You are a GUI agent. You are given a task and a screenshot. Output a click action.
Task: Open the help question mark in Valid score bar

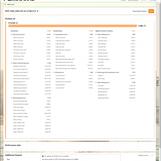coord(154,4)
